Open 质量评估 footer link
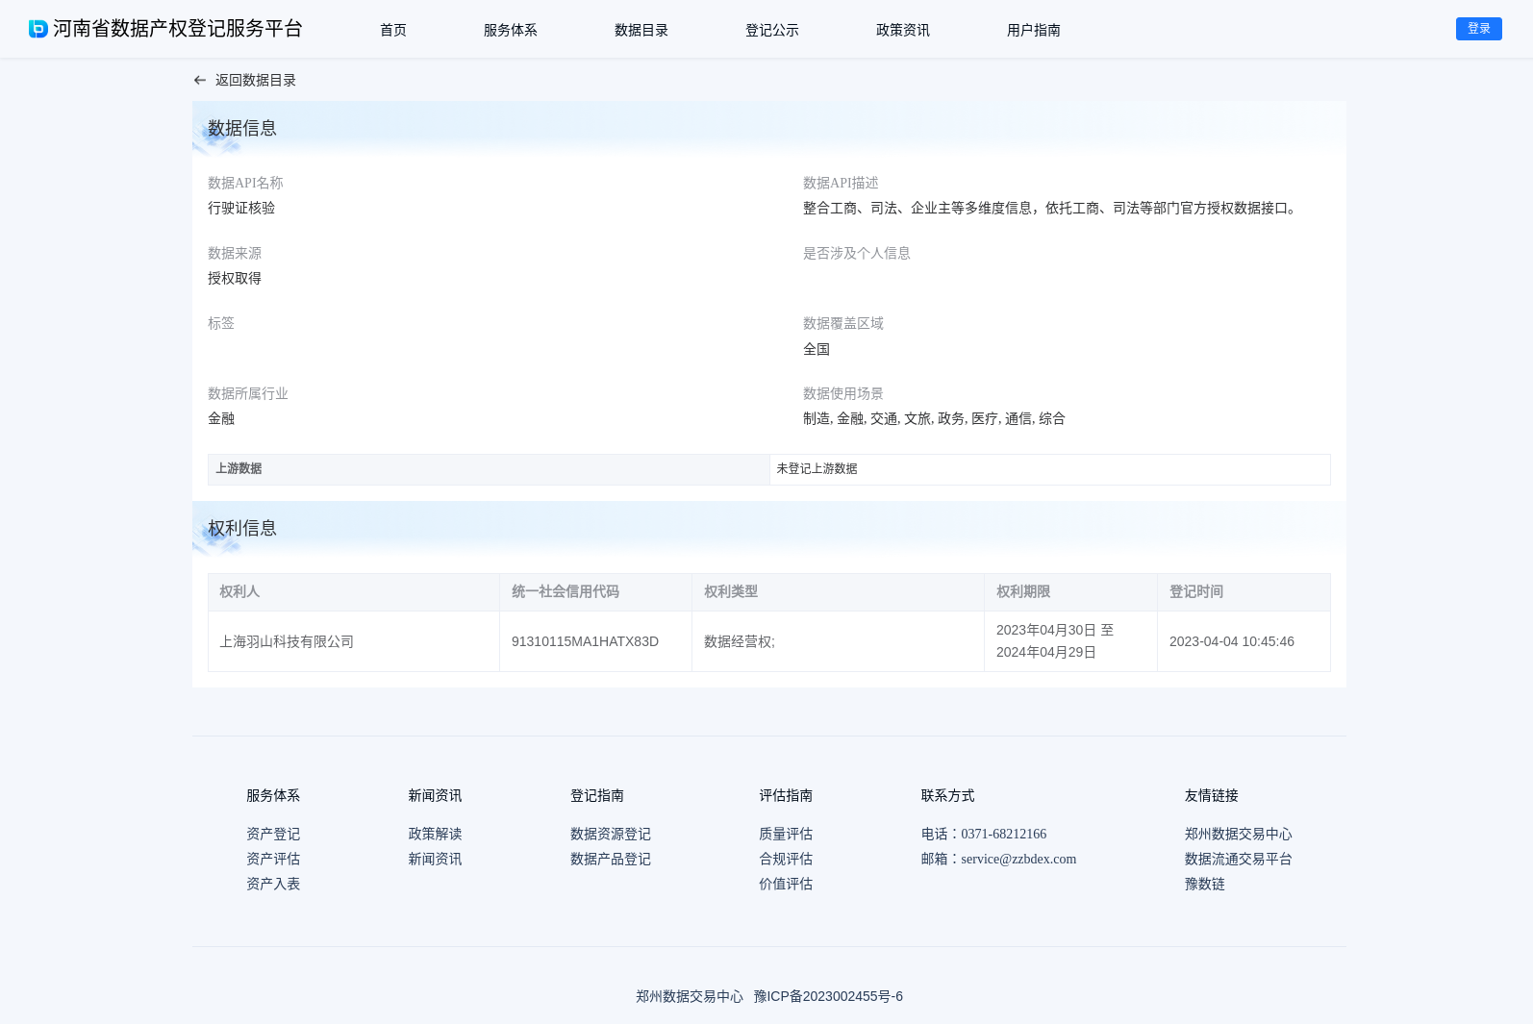Screen dimensions: 1533x1024 (x=786, y=834)
